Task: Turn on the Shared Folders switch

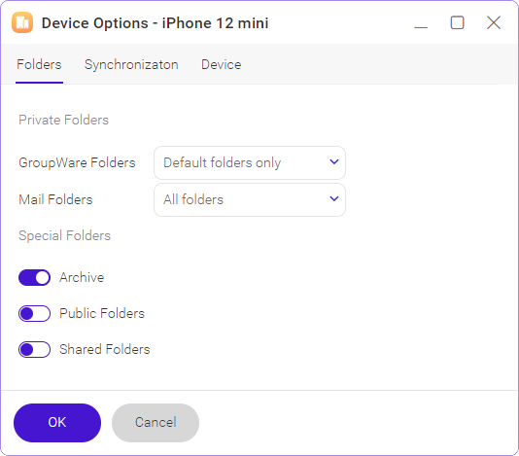Action: tap(34, 349)
